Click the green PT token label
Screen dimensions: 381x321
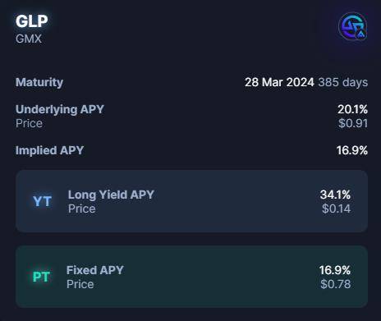[41, 277]
